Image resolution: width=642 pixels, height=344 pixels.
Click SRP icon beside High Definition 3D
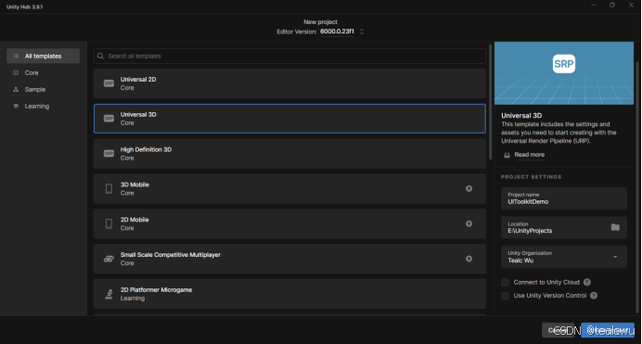tap(109, 154)
